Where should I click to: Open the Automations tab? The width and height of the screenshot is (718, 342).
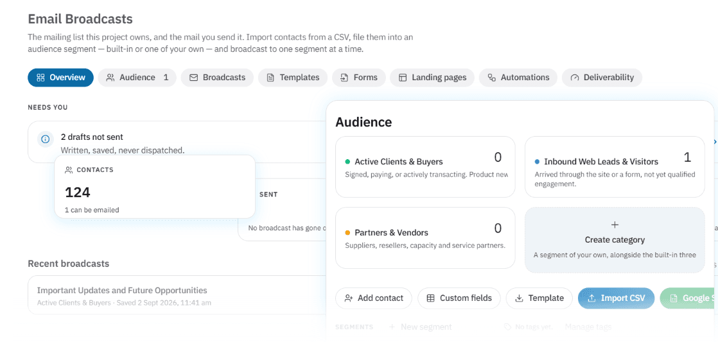(518, 78)
